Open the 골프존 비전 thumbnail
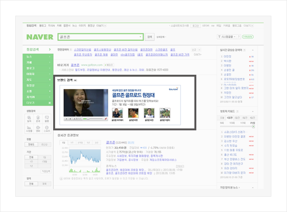The height and width of the screenshot is (212, 287). pyautogui.click(x=149, y=113)
